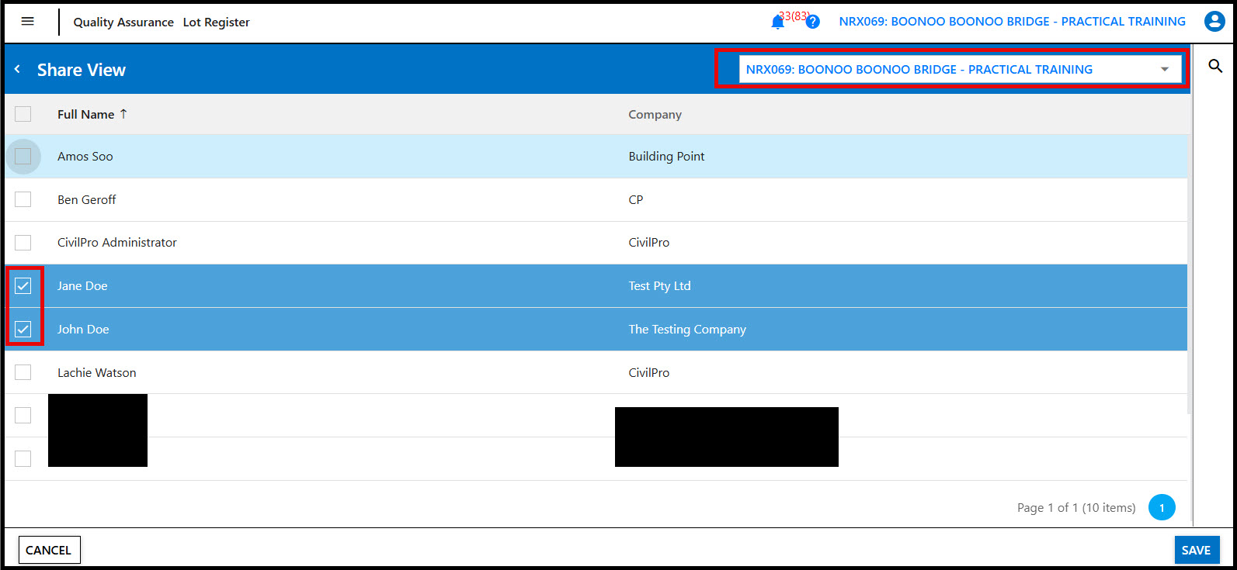This screenshot has height=570, width=1237.
Task: Click the notifications bell icon
Action: point(777,22)
